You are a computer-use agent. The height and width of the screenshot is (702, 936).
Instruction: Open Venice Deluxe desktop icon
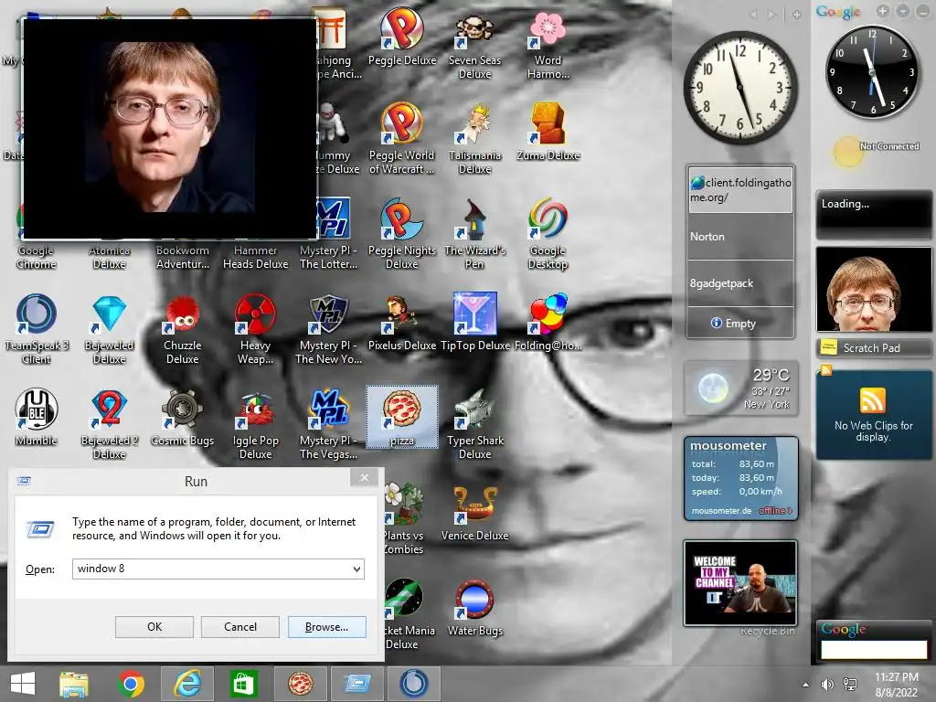click(x=474, y=514)
